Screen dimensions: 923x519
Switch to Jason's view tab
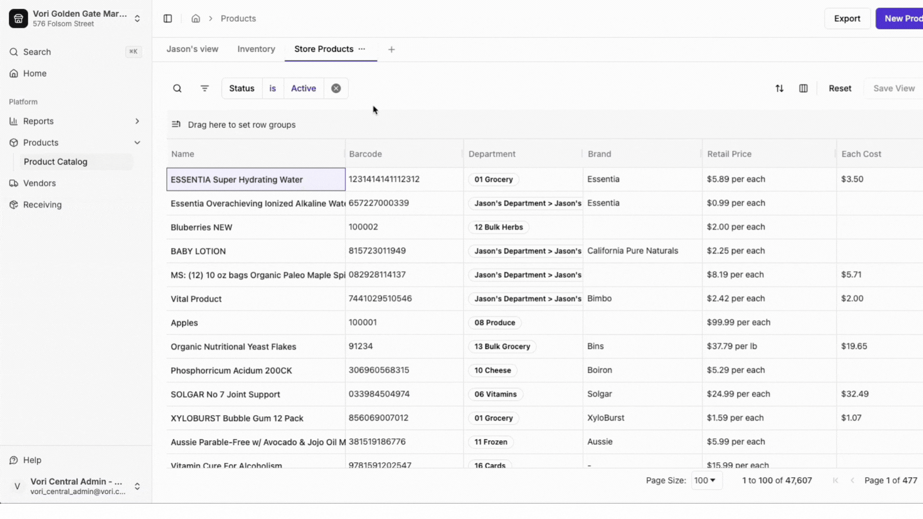[192, 49]
